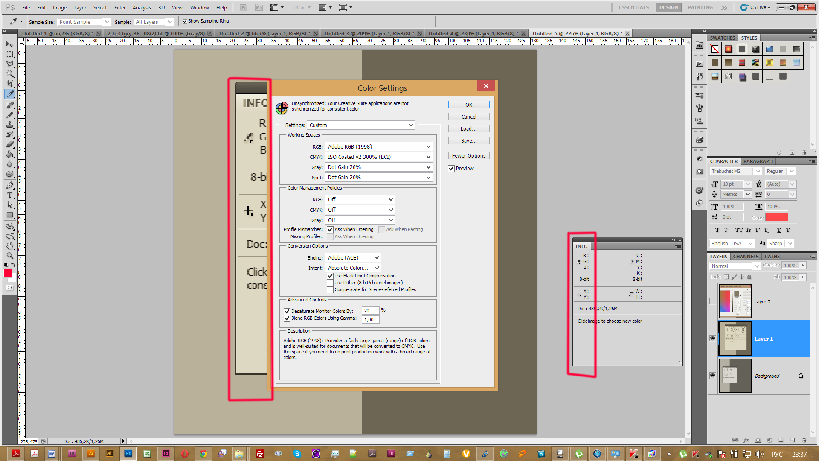Image resolution: width=819 pixels, height=461 pixels.
Task: Open Spot working space Dot Gain dropdown
Action: point(379,177)
